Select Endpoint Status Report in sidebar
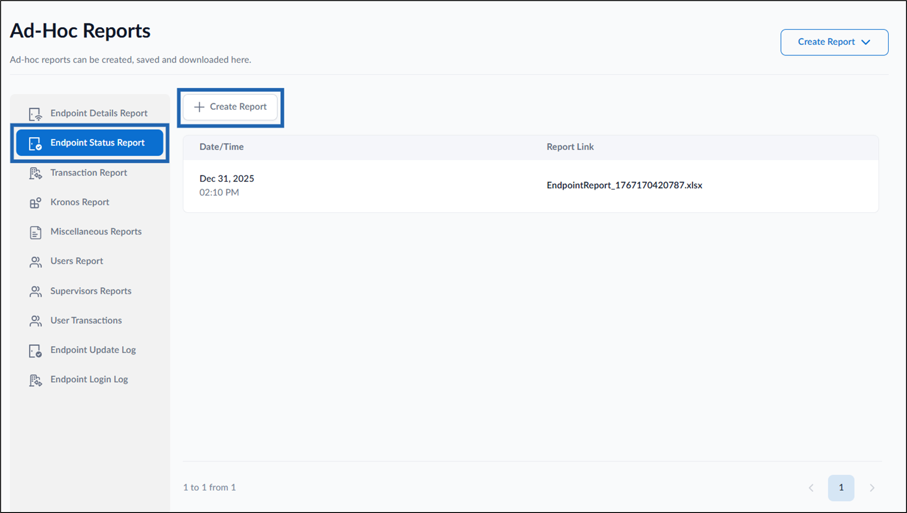 pyautogui.click(x=90, y=143)
